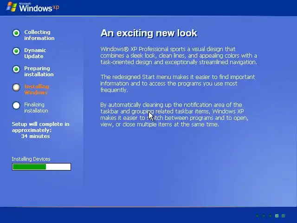The image size is (297, 223).
Task: Click the 'Dynamic Update' label
Action: [x=35, y=53]
